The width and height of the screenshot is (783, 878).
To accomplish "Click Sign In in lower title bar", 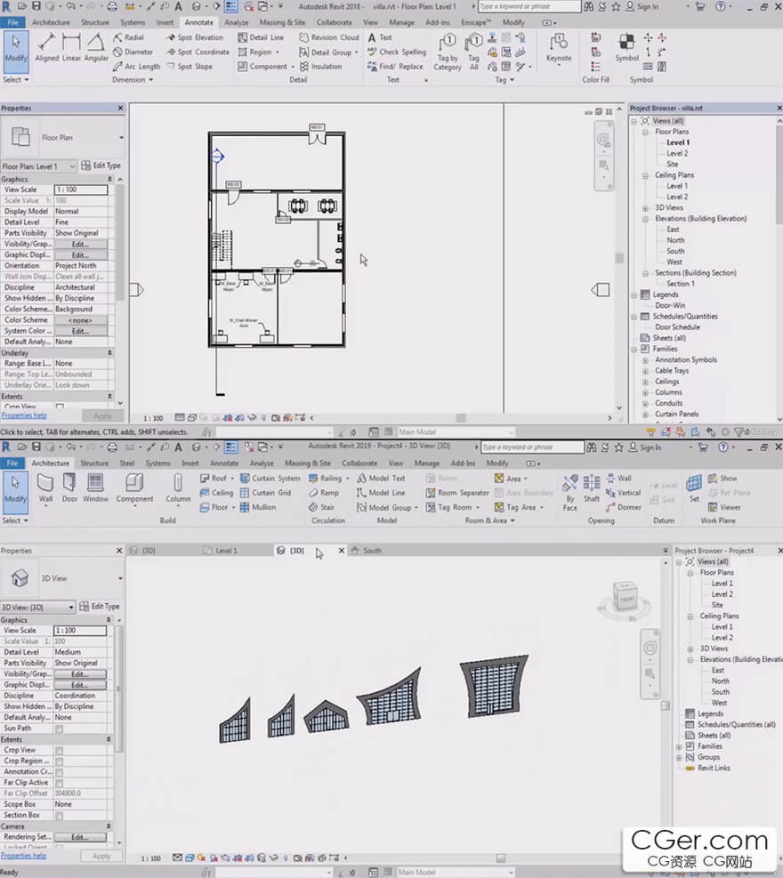I will click(x=643, y=447).
